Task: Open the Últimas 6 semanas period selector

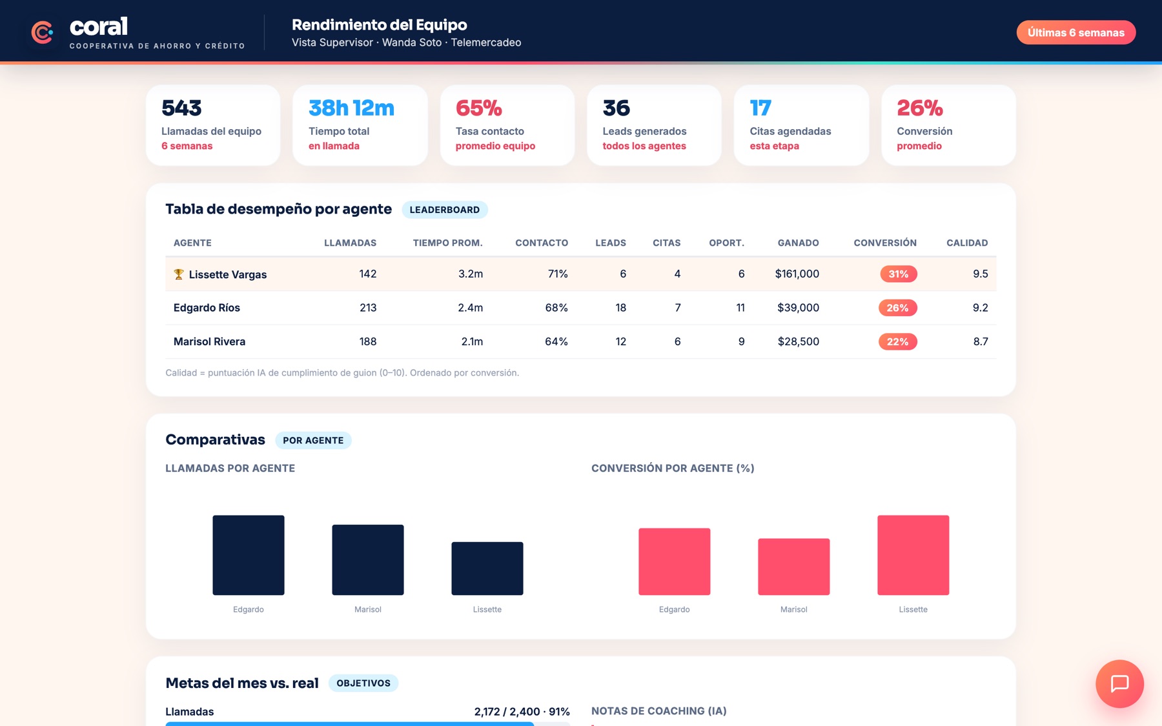Action: [x=1076, y=32]
